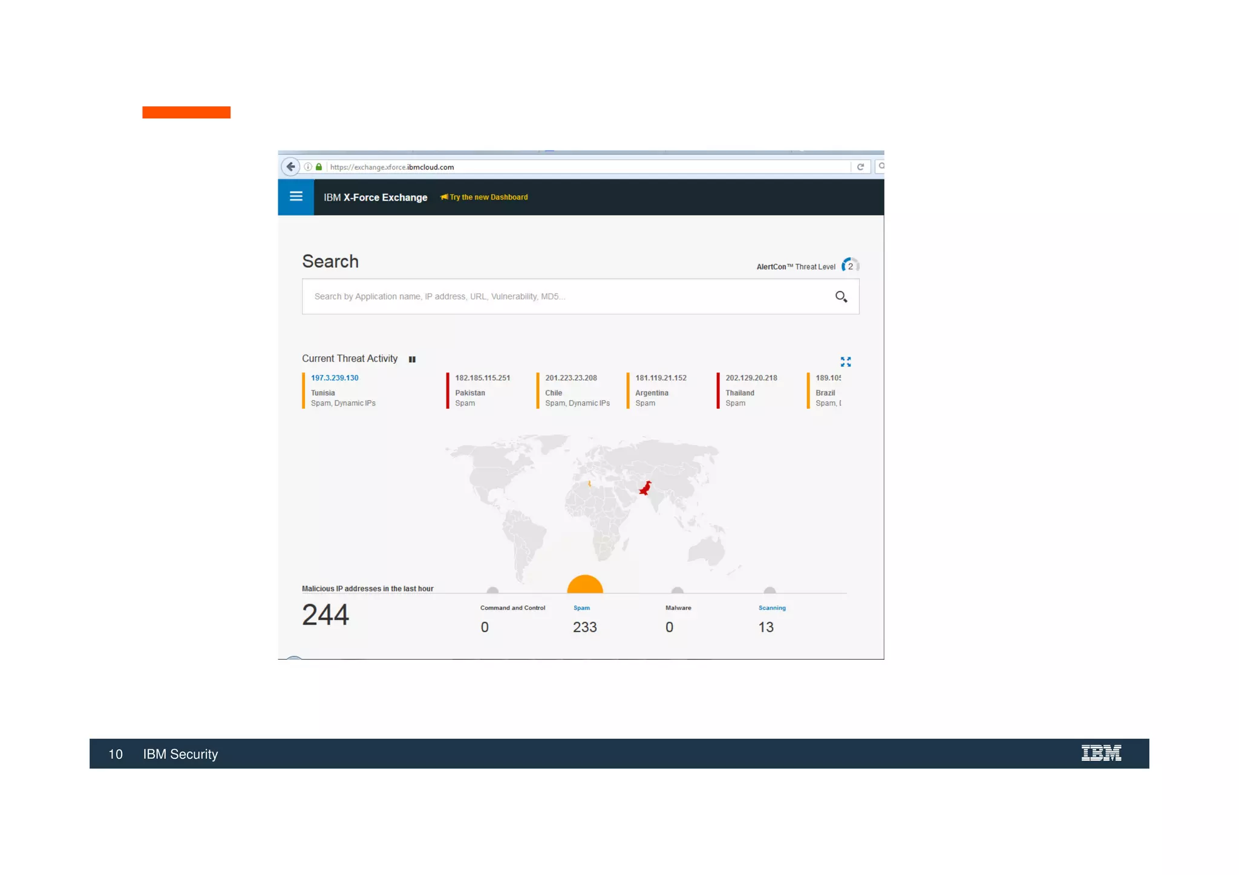Viewport: 1239px width, 875px height.
Task: Click the orange Spam bubble on chart
Action: 585,584
